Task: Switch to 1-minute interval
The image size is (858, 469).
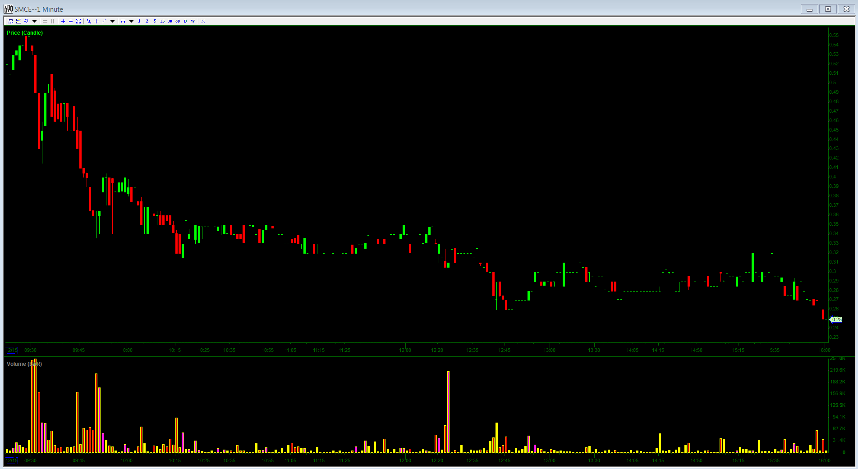Action: [139, 21]
